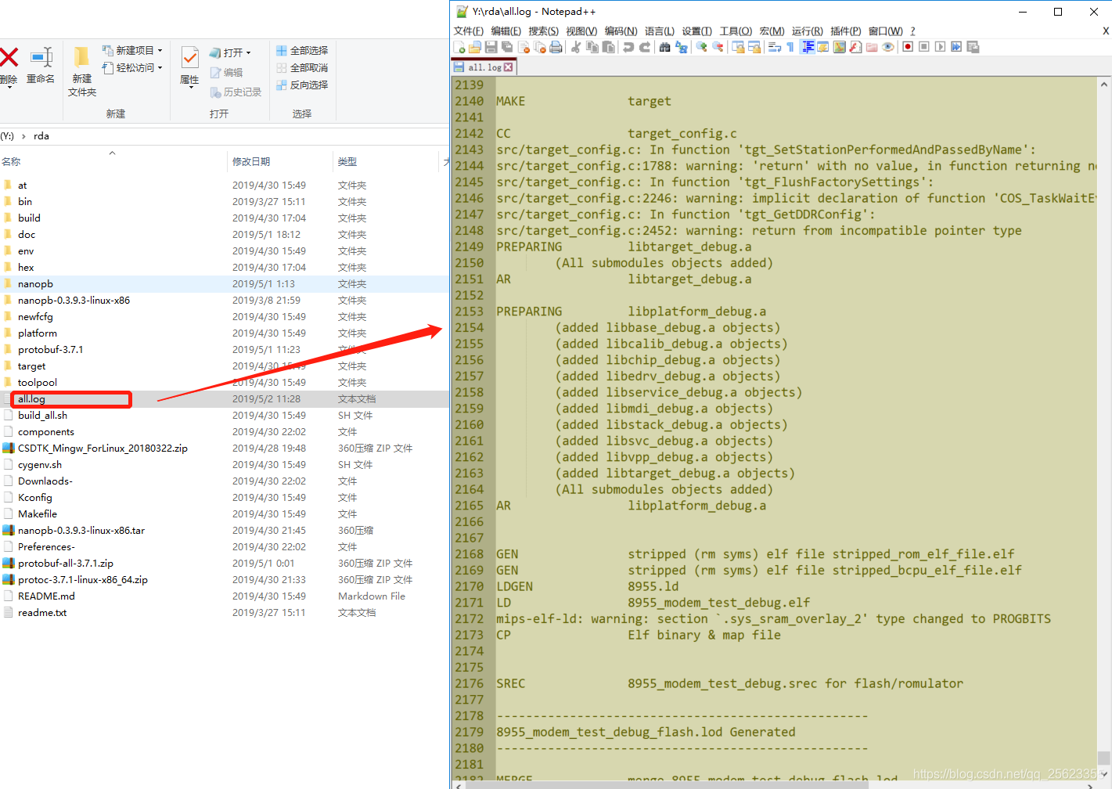Click the Open file toolbar icon in Notepad++
Image resolution: width=1112 pixels, height=789 pixels.
pos(475,47)
